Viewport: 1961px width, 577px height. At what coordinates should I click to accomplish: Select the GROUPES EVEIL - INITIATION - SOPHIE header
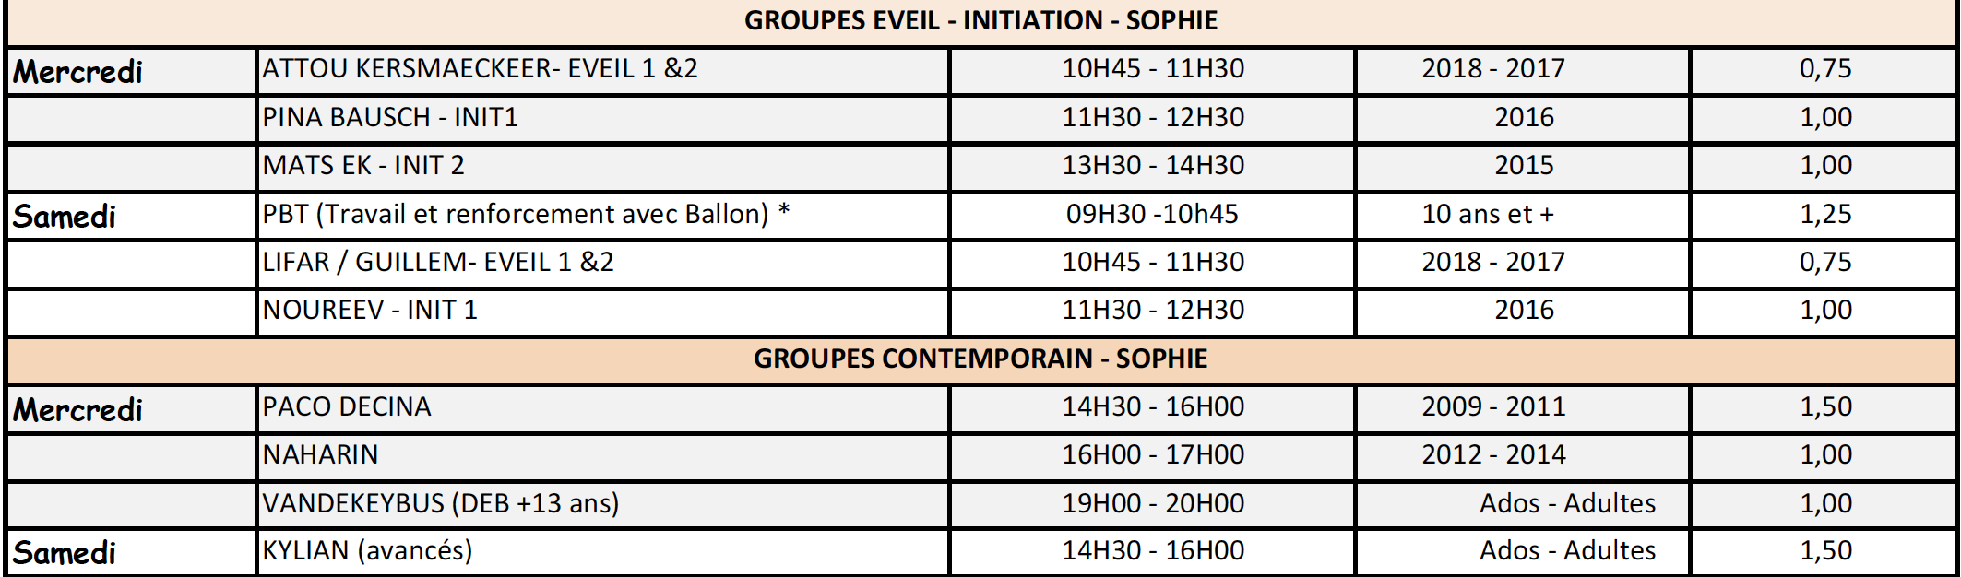pyautogui.click(x=981, y=22)
